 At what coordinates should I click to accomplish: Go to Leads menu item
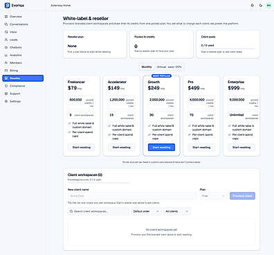(x=23, y=39)
